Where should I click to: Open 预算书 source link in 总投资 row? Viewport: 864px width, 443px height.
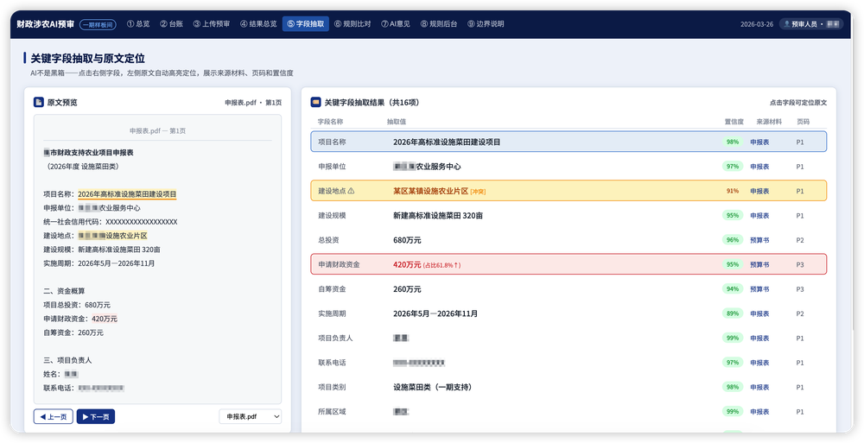759,240
